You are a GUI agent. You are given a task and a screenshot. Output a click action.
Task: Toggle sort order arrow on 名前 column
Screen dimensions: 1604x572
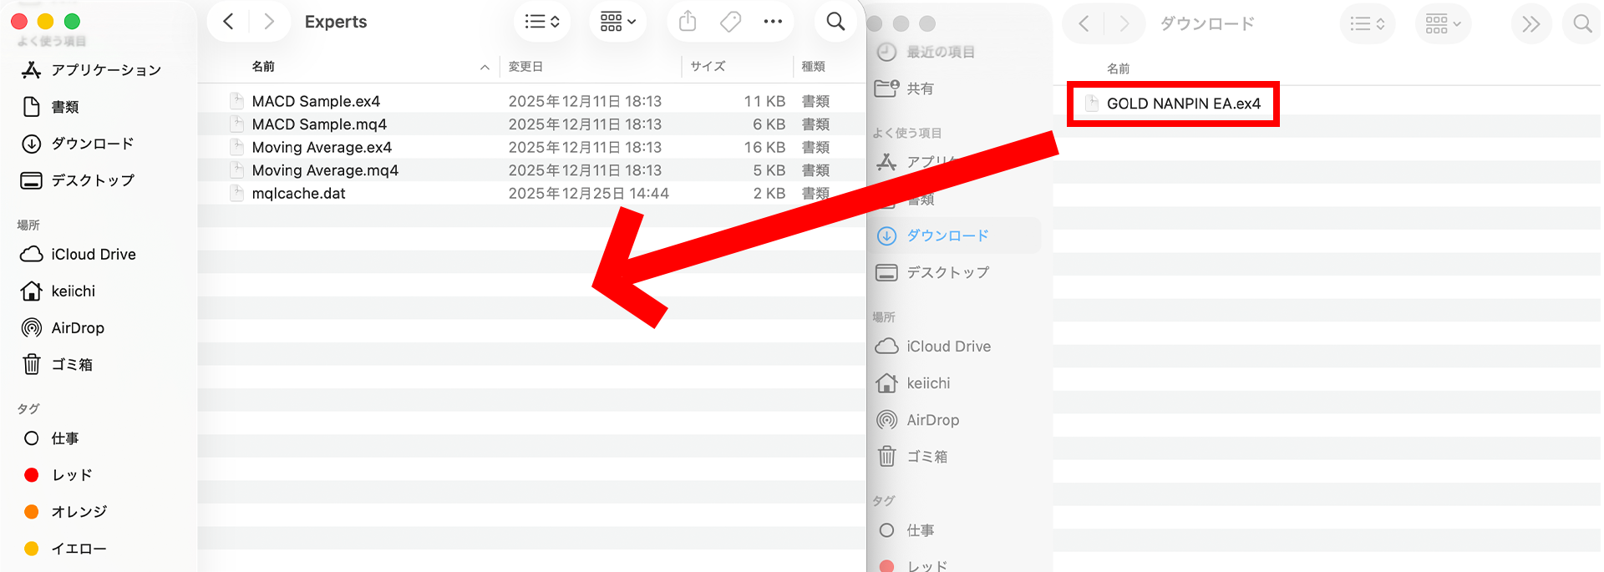(x=485, y=68)
